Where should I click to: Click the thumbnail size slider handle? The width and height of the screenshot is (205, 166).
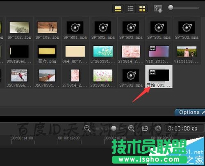[x=171, y=8]
